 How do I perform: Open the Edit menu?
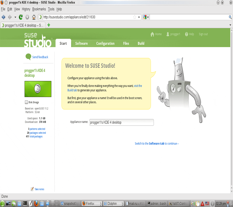tap(10, 9)
